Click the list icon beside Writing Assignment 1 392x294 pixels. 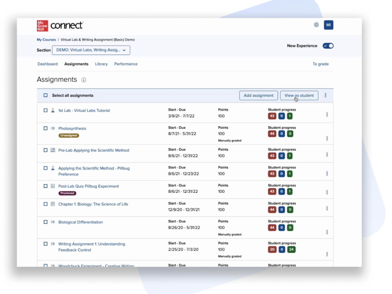[x=53, y=244]
